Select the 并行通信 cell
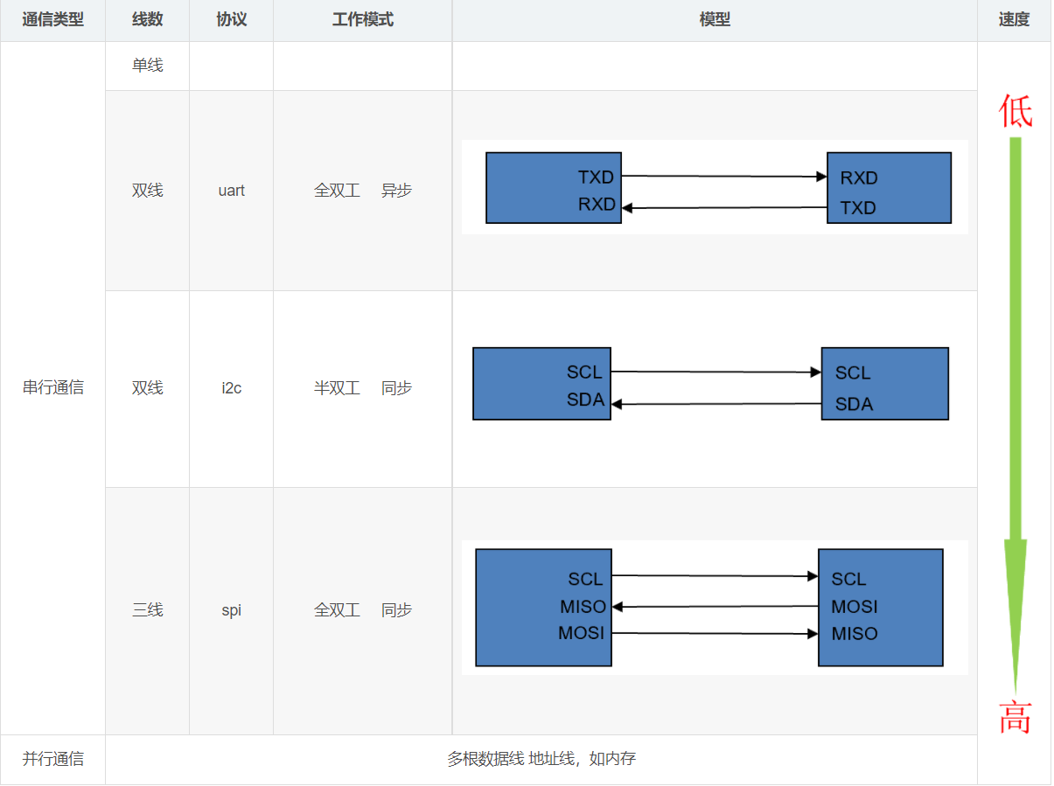The width and height of the screenshot is (1054, 786). [52, 759]
